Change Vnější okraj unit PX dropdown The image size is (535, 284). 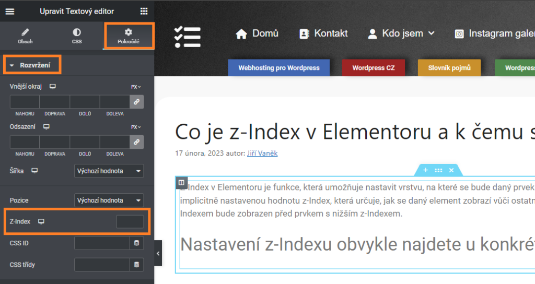pyautogui.click(x=136, y=87)
